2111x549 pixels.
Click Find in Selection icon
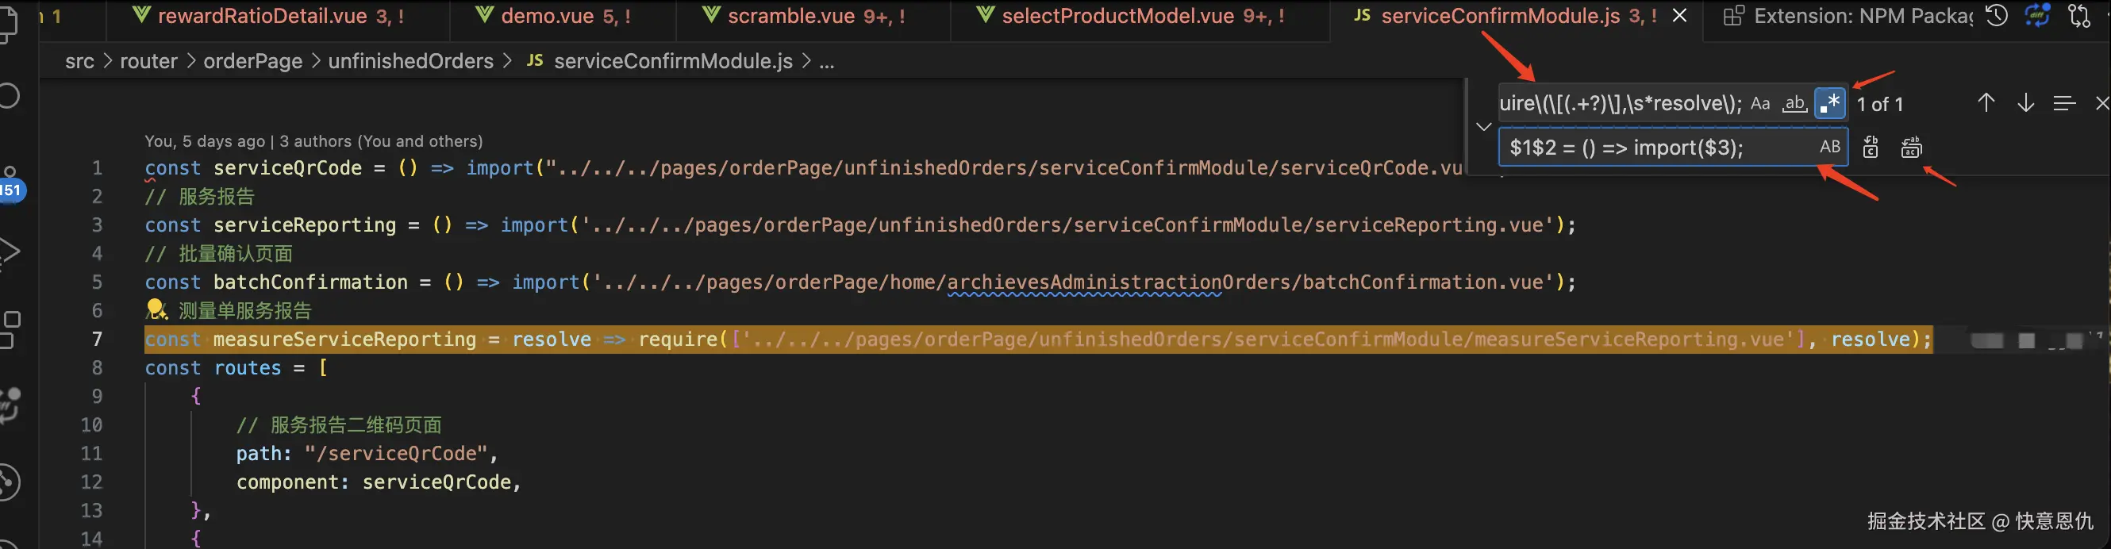coord(2063,103)
